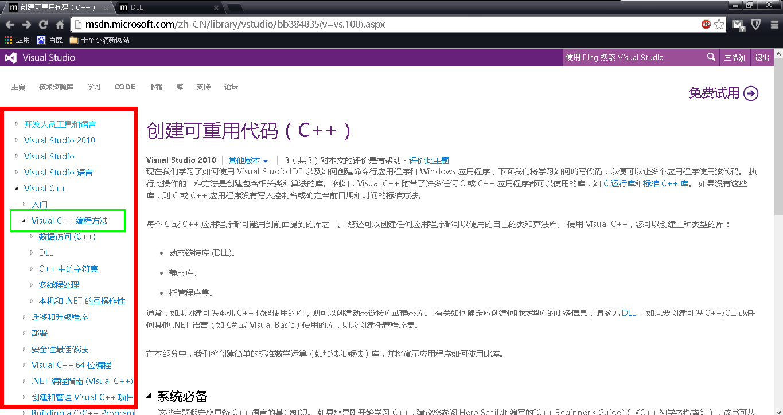Follow the DLL link in article paragraph

(629, 314)
